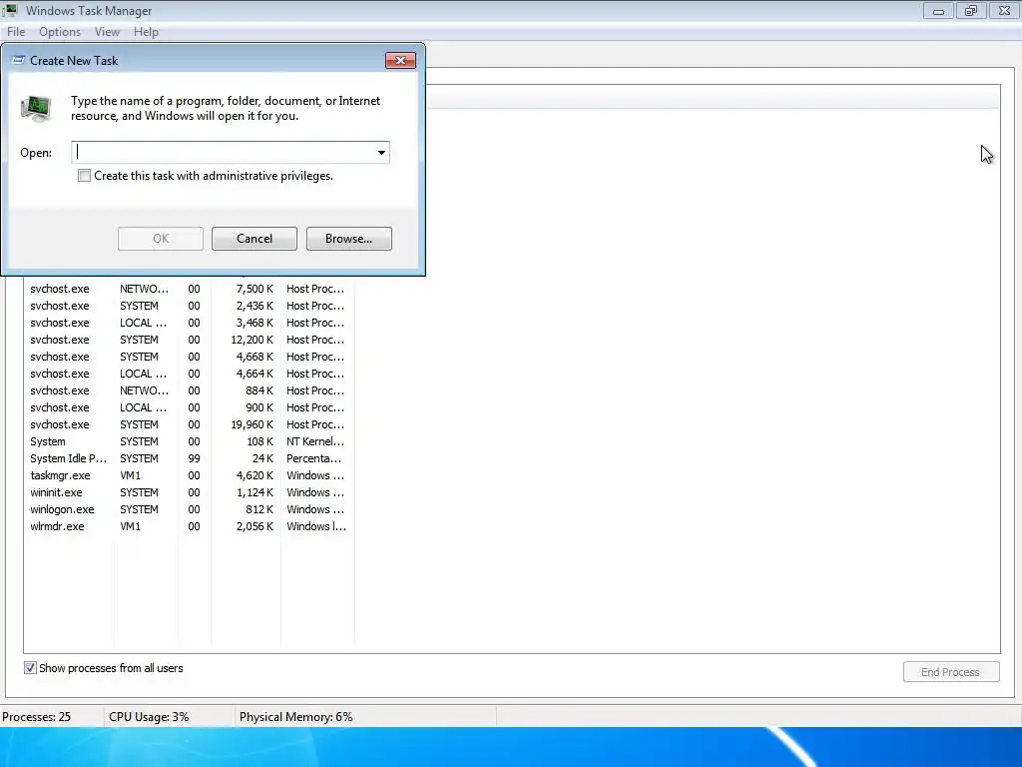Viewport: 1022px width, 767px height.
Task: Select the System Idle P... process row
Action: pyautogui.click(x=189, y=458)
